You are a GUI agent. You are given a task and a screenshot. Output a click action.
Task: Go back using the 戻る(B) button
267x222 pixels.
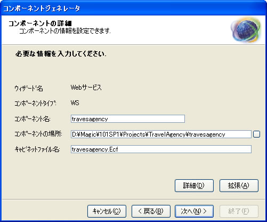pyautogui.click(x=151, y=211)
